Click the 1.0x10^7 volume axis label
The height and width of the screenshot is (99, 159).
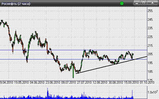tap(153, 92)
